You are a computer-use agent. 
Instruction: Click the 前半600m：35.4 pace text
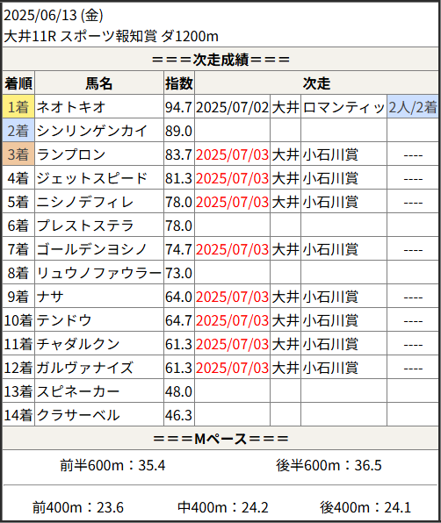point(112,465)
